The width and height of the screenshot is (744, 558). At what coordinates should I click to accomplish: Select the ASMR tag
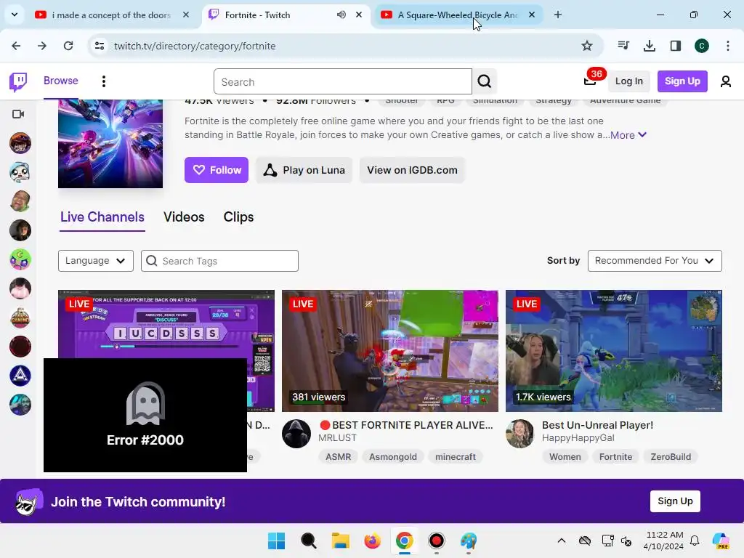pos(339,457)
